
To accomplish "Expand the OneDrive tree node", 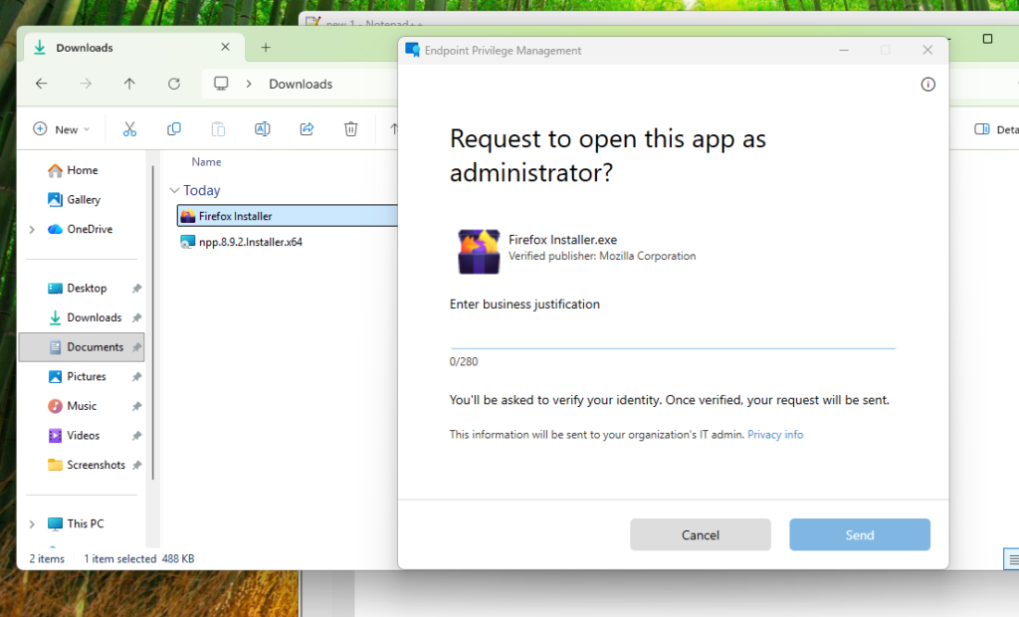I will [x=31, y=230].
